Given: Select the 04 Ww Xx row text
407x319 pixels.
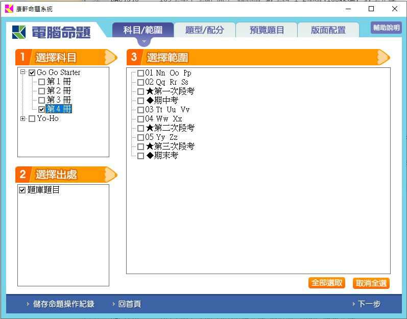Looking at the screenshot, I should [163, 119].
